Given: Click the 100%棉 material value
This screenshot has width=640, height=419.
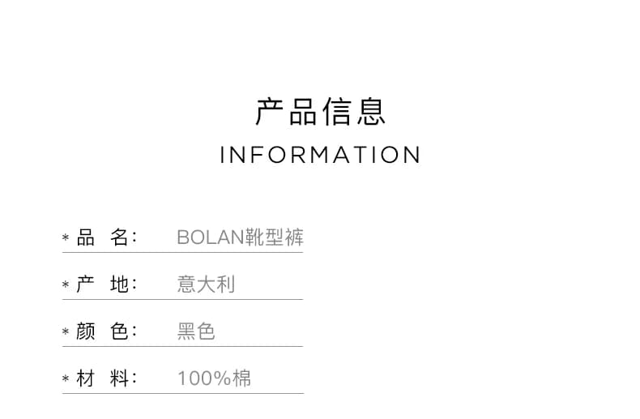Looking at the screenshot, I should pos(215,378).
